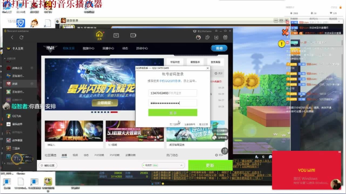Click 立即购买 on the dragon banner

(105, 103)
